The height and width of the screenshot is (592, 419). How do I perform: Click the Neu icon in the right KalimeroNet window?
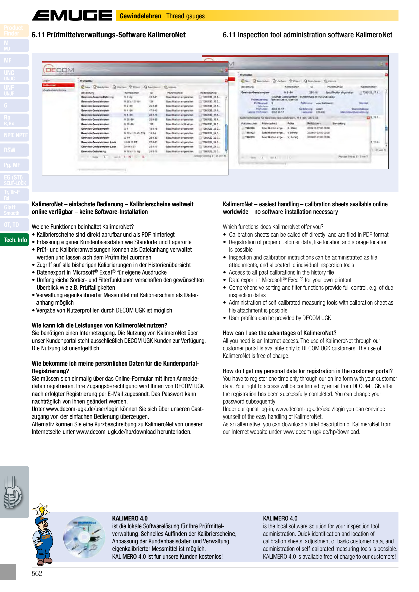[x=243, y=81]
